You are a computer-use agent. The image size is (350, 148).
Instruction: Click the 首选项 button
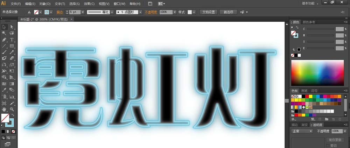(x=228, y=12)
